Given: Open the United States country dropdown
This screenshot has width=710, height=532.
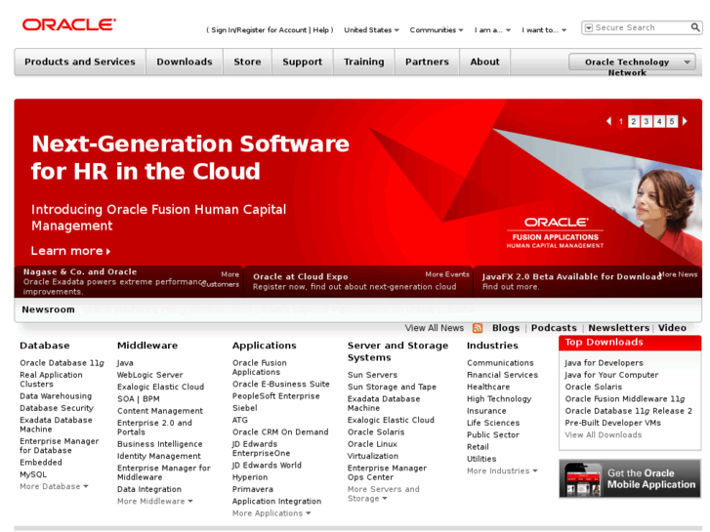Looking at the screenshot, I should [x=371, y=30].
